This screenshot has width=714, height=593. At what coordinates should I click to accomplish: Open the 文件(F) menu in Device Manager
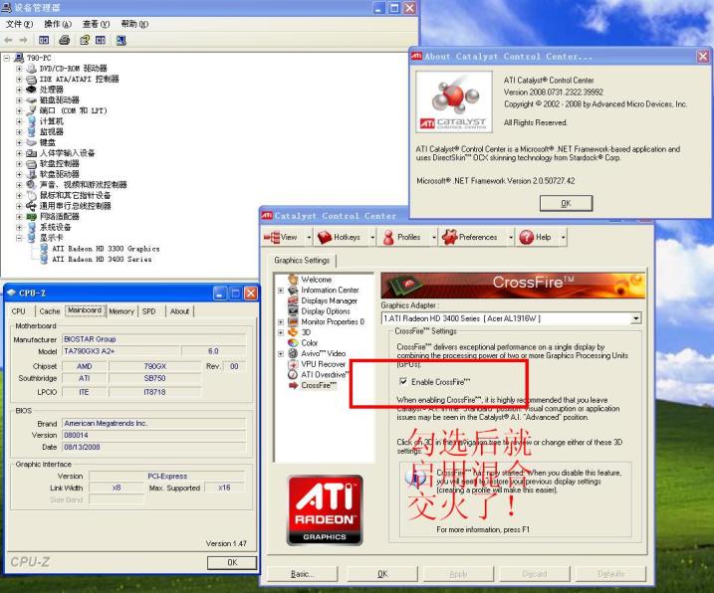tap(19, 24)
